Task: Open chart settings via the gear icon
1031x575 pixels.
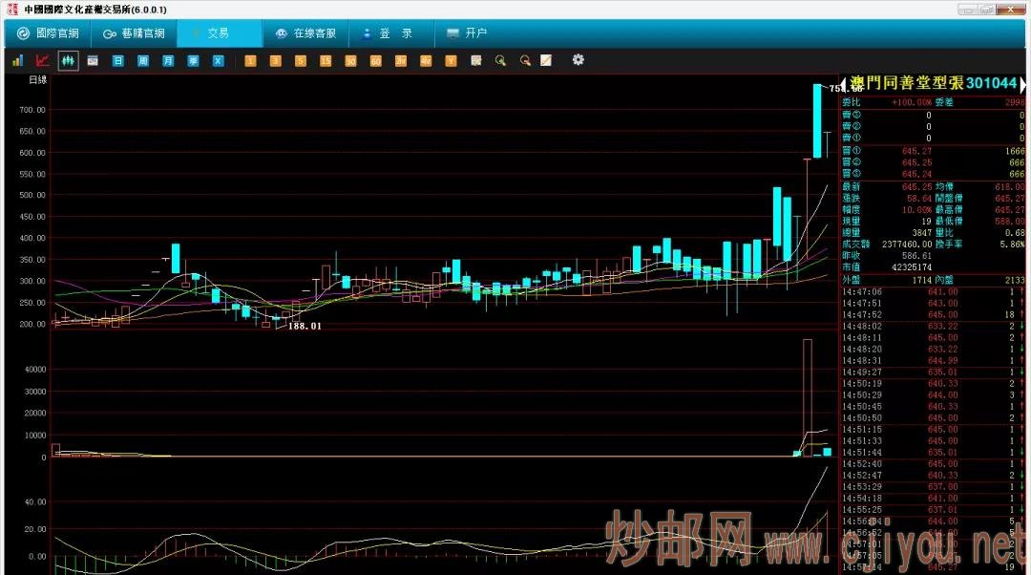Action: (x=578, y=60)
